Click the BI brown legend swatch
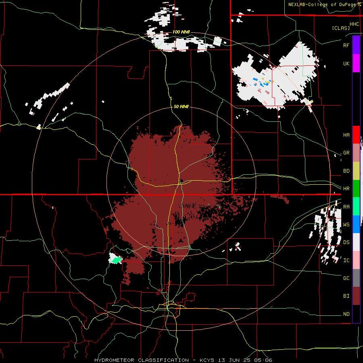The height and width of the screenshot is (363, 363). 356,296
